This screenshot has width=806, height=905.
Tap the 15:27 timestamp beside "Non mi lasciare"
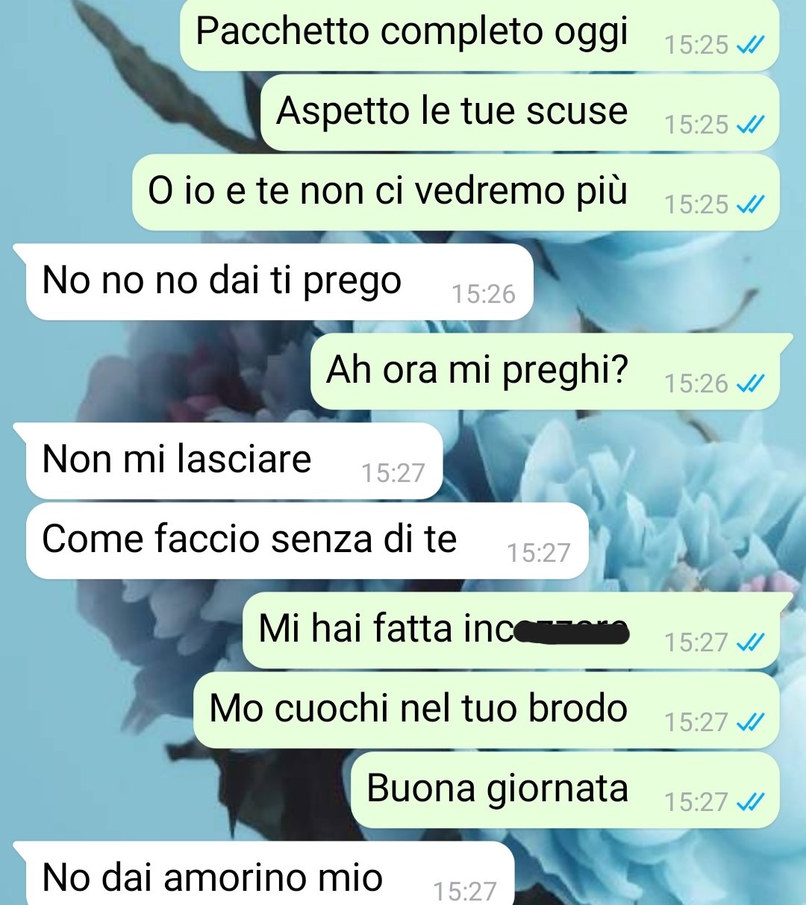click(393, 473)
